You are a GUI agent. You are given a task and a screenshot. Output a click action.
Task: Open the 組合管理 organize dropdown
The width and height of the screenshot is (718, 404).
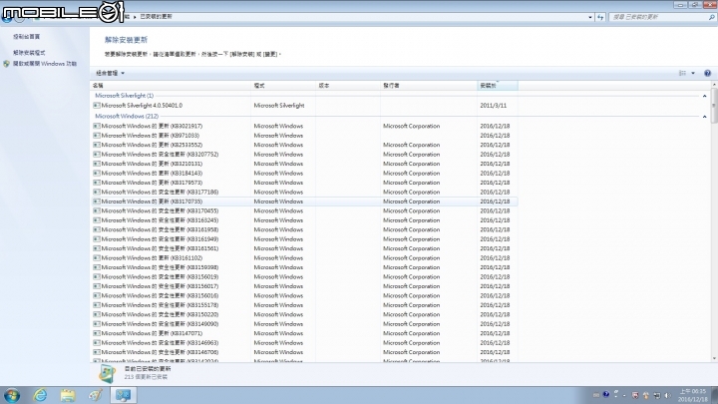point(110,73)
